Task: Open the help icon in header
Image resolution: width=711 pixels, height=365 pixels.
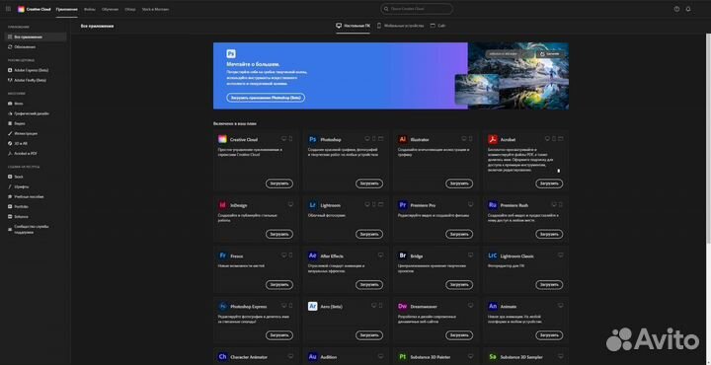Action: click(x=677, y=9)
